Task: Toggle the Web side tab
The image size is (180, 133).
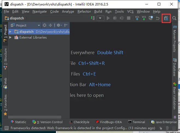Action: click(x=5, y=83)
